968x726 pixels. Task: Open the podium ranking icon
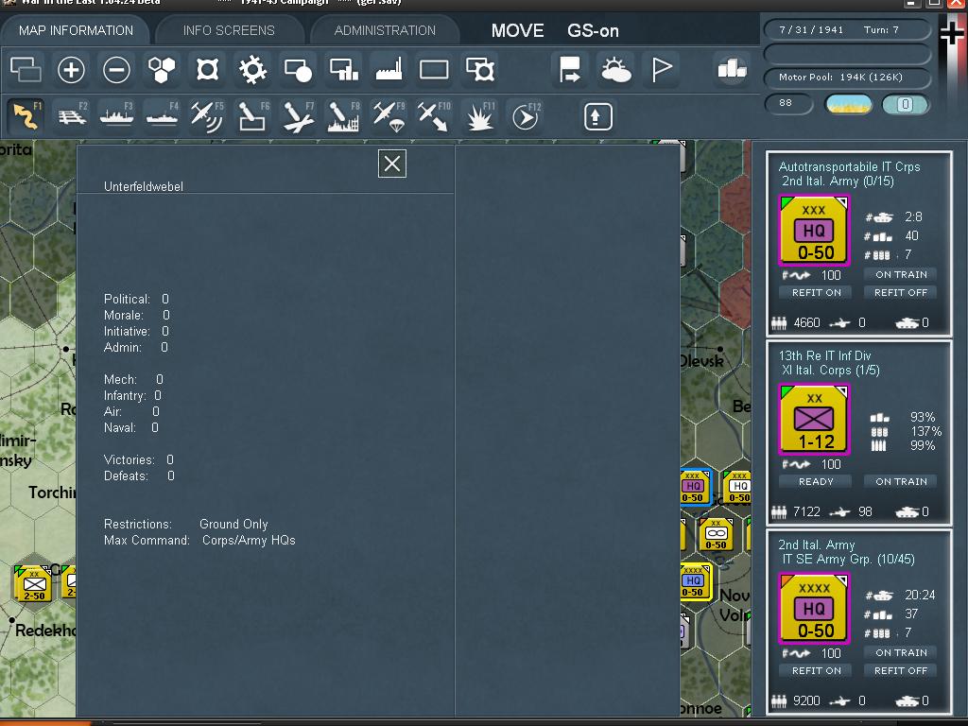click(733, 69)
